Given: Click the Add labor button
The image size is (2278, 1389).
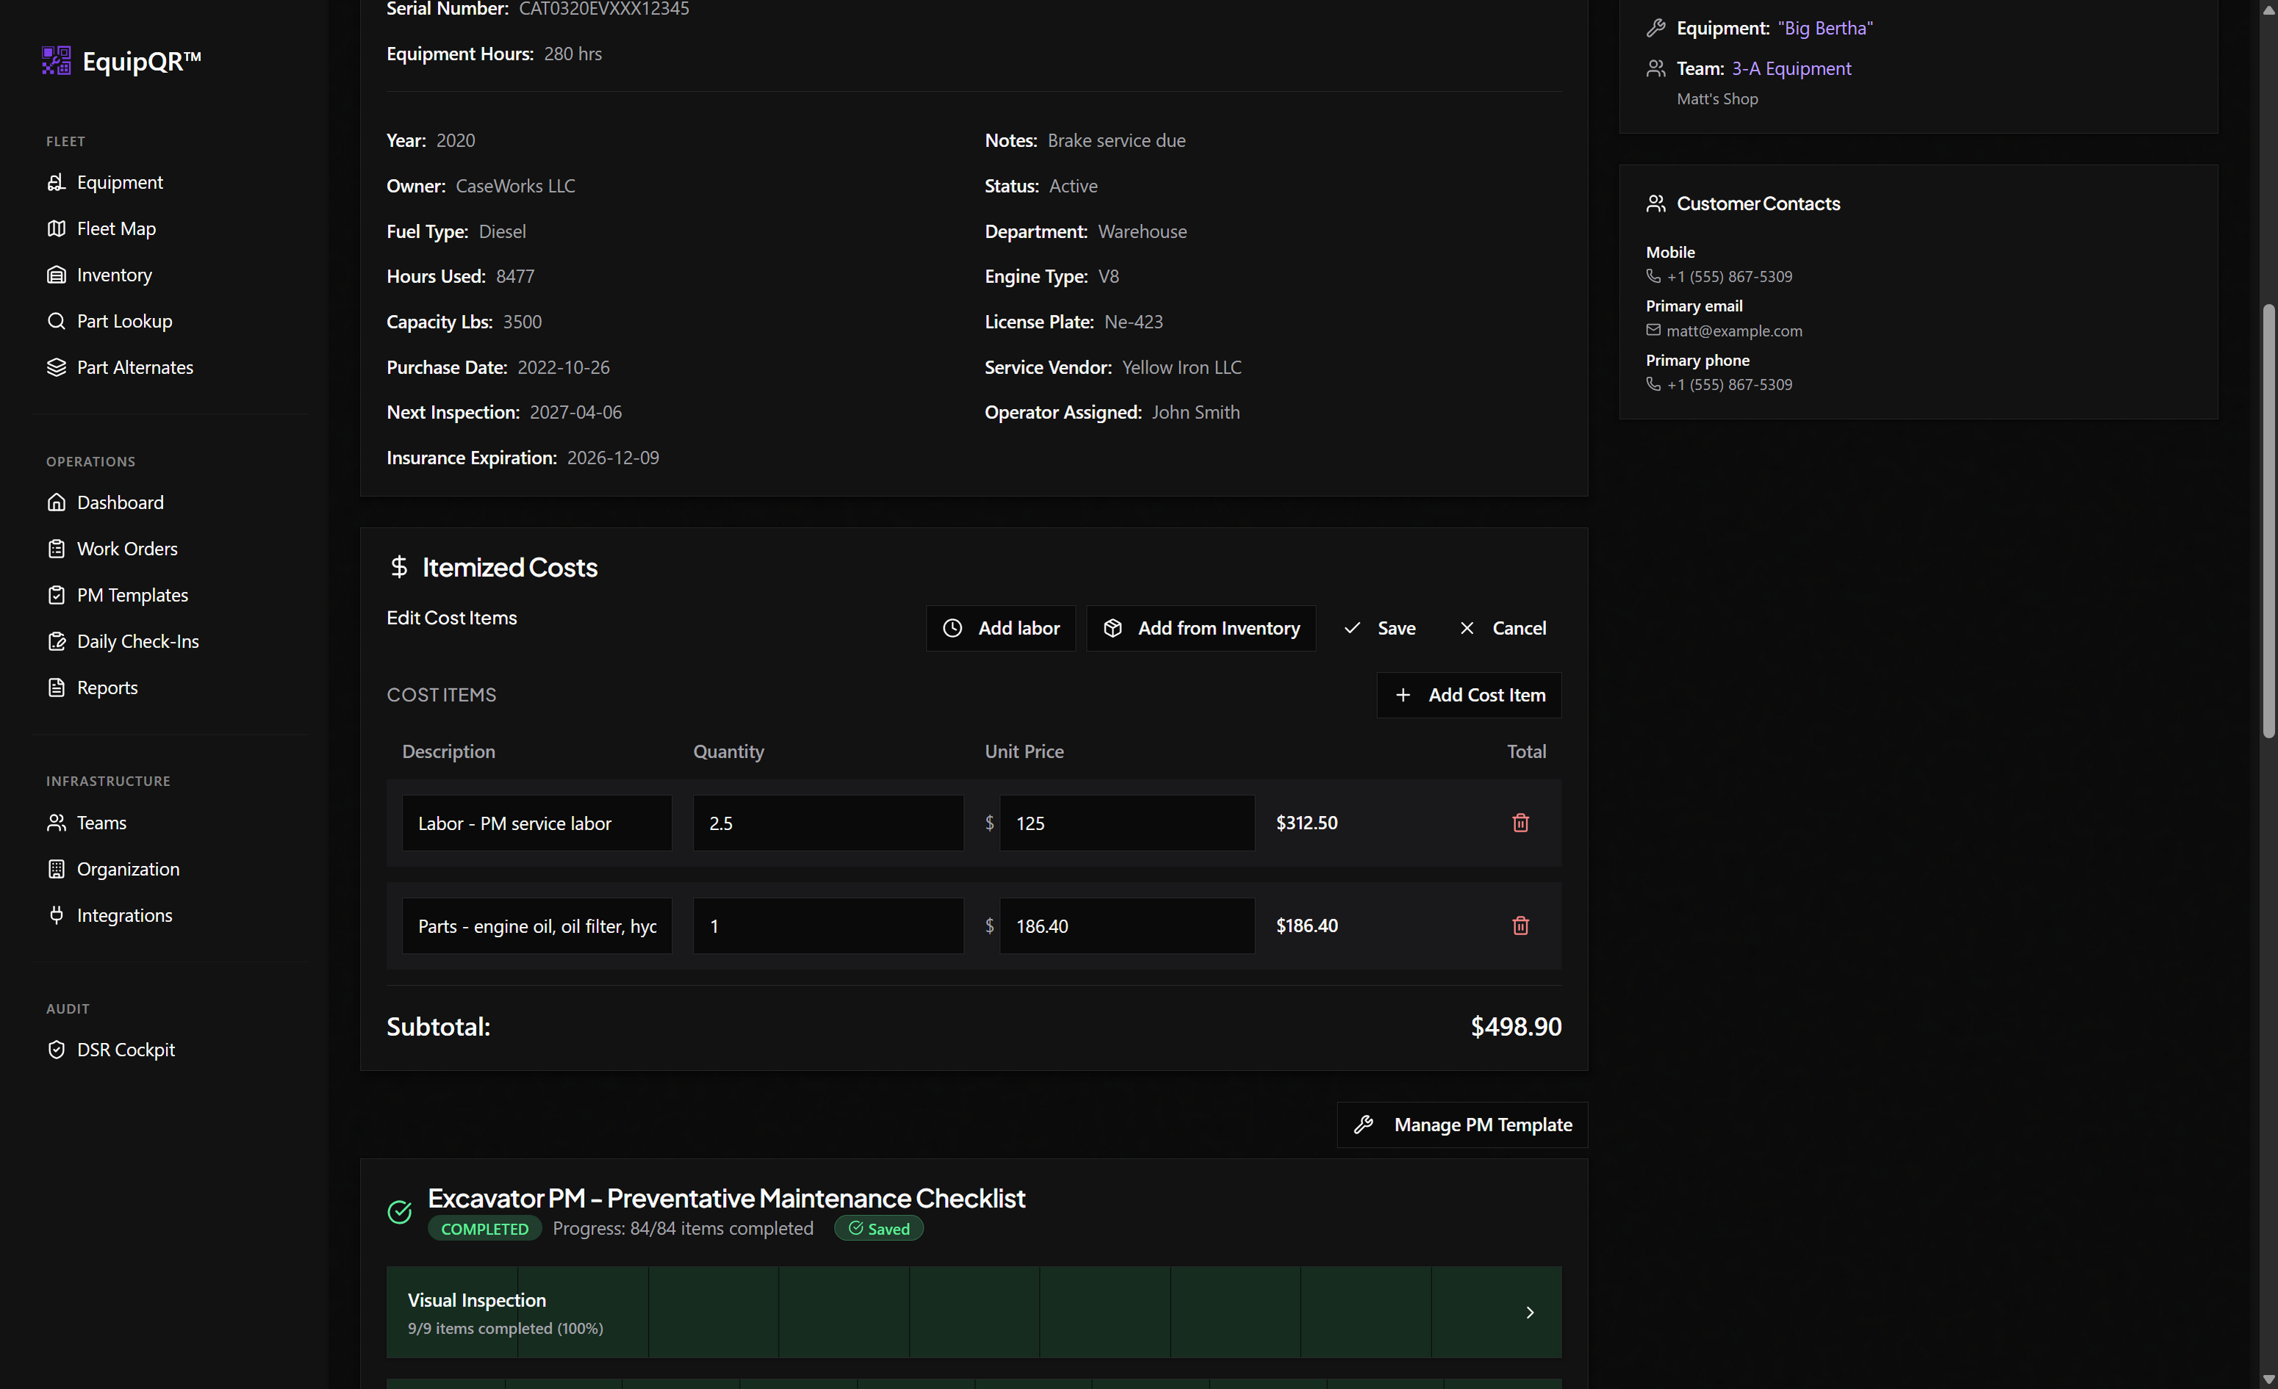Looking at the screenshot, I should point(1002,629).
